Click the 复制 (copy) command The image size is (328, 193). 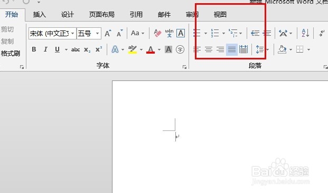7,42
